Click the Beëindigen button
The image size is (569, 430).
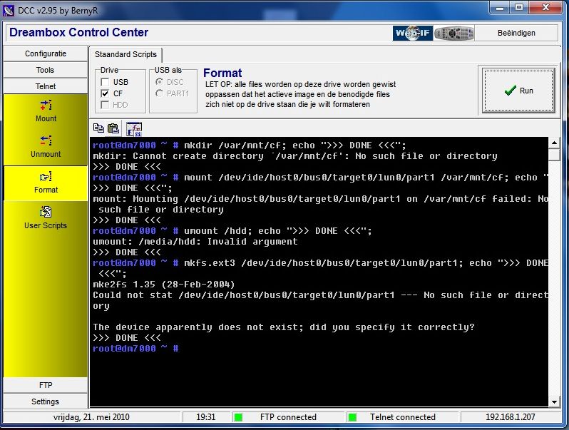516,33
